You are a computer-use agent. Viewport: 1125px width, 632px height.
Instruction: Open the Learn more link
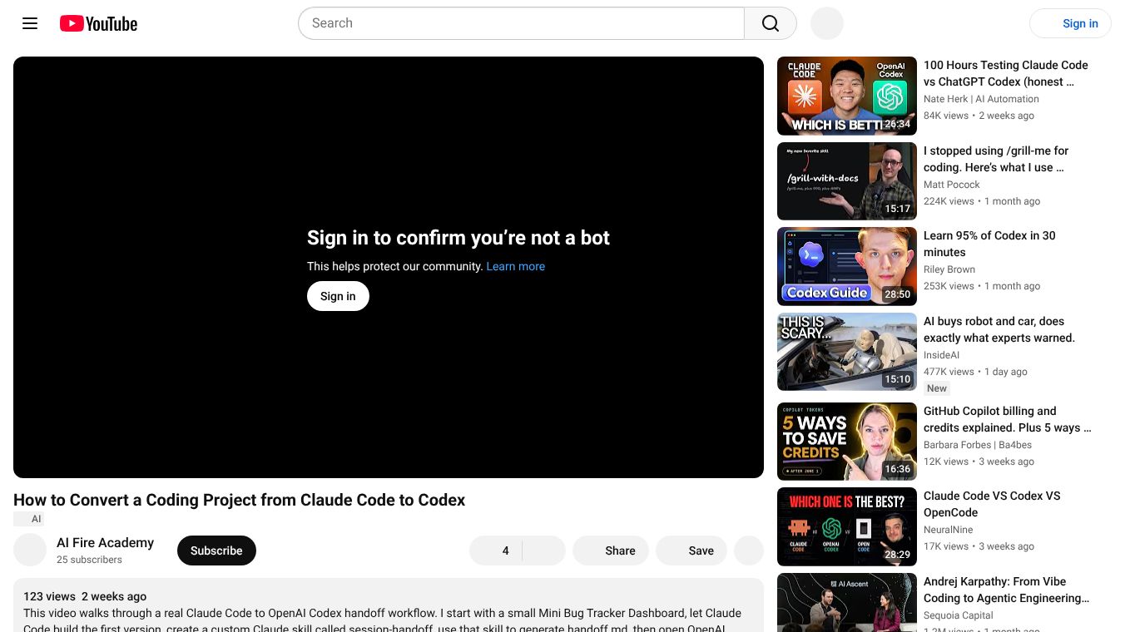tap(516, 266)
